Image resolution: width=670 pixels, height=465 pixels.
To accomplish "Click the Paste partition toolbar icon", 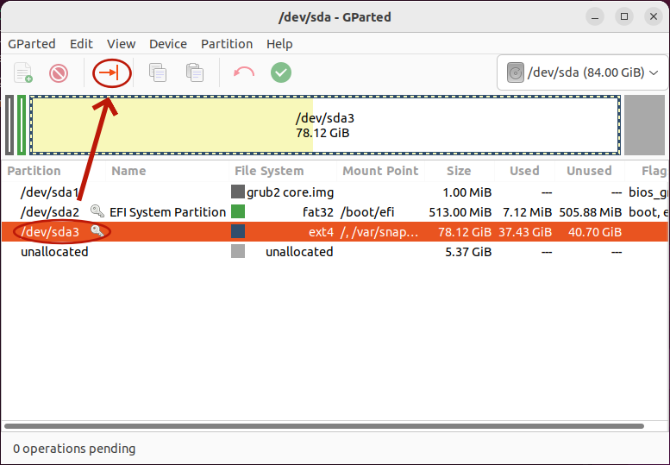I will click(x=195, y=72).
